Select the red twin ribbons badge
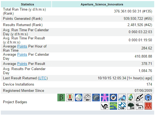155x116 pixels. point(148,106)
